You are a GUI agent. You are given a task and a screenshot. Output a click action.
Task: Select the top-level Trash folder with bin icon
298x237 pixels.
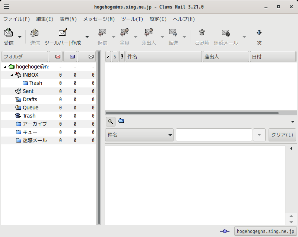coord(29,116)
